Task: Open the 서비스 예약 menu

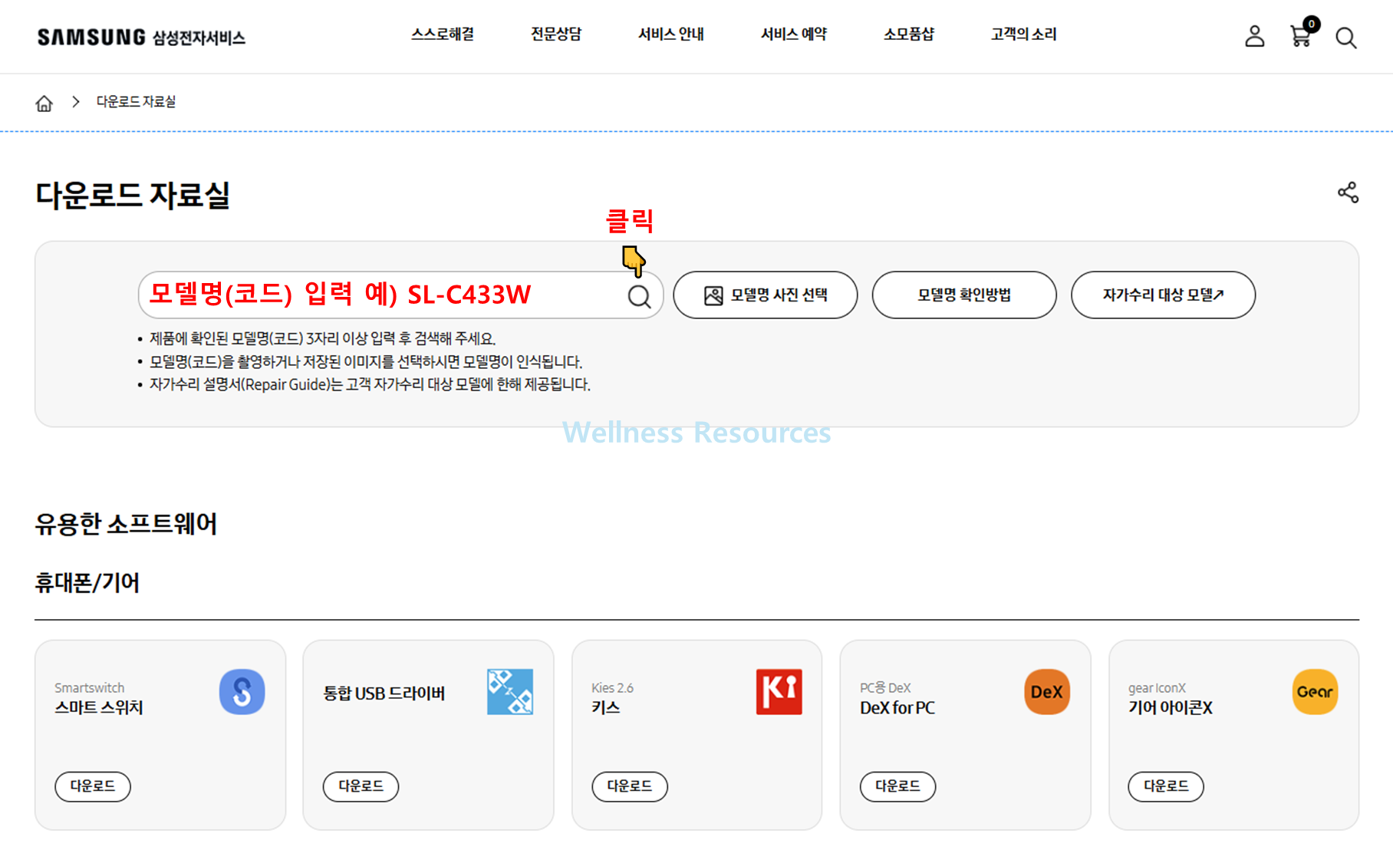Action: tap(794, 35)
